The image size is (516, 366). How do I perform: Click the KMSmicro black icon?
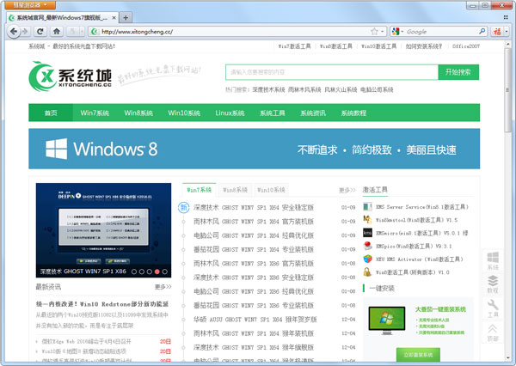tap(367, 233)
